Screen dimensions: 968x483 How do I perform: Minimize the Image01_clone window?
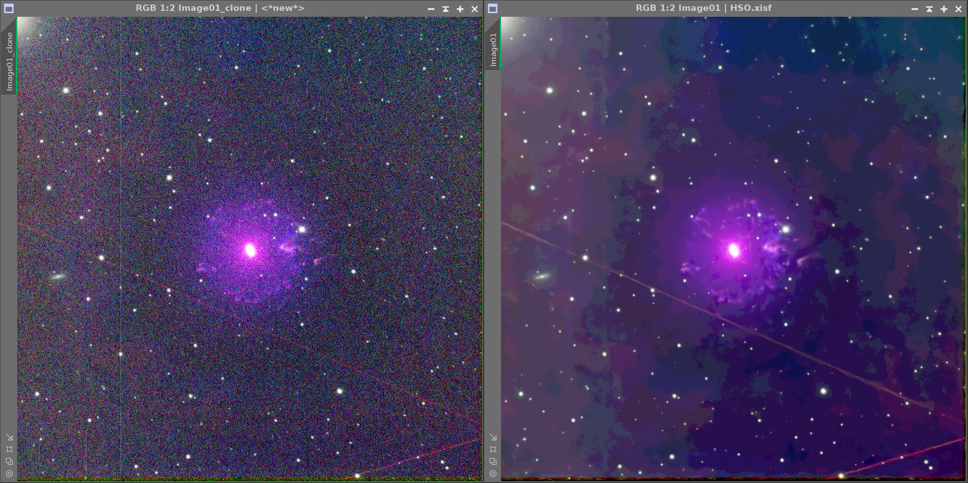431,9
